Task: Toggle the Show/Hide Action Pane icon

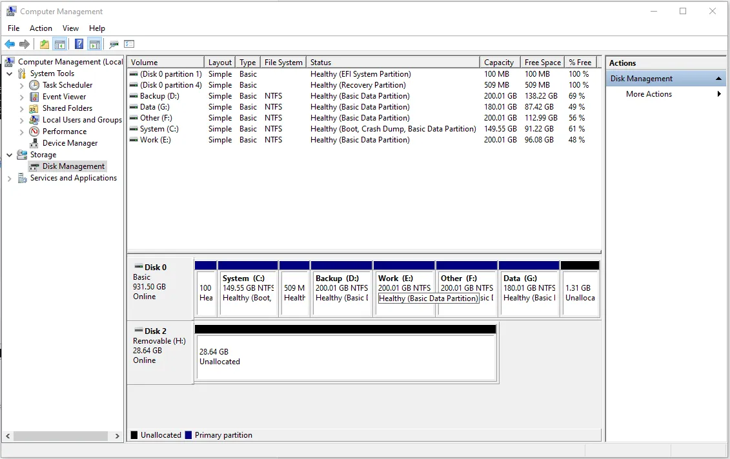Action: [95, 44]
